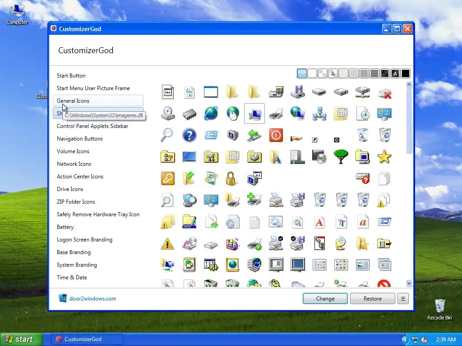Open the Navigation Buttons category
This screenshot has height=346, width=462.
[x=79, y=139]
